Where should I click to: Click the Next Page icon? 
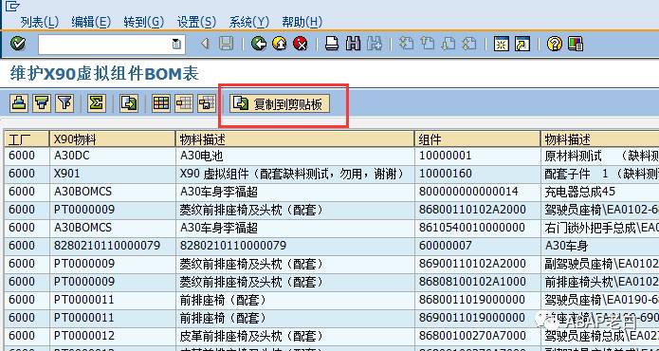tap(448, 44)
